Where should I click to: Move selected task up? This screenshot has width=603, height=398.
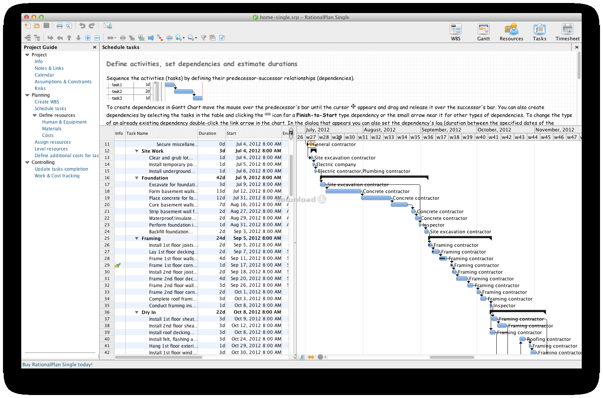[x=69, y=38]
